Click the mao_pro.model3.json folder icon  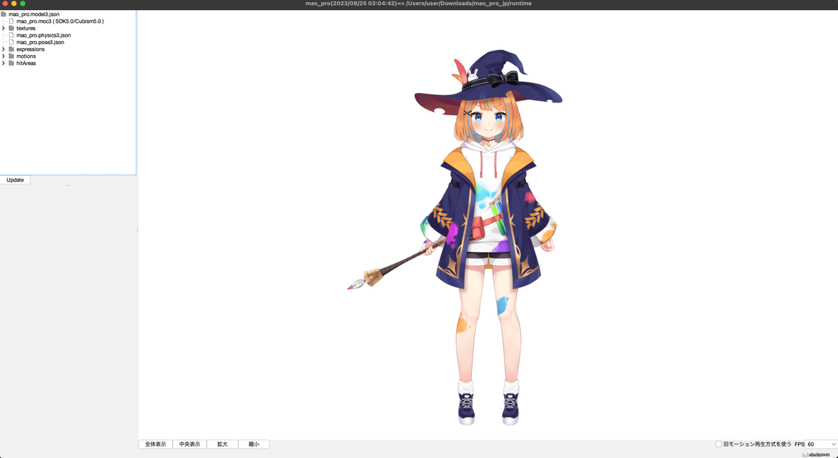pos(3,14)
